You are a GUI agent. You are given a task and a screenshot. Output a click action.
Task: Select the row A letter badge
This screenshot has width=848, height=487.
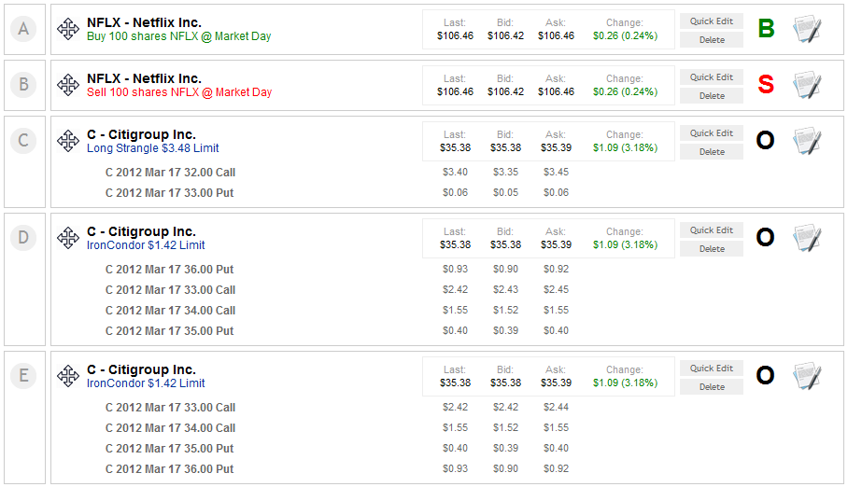23,29
